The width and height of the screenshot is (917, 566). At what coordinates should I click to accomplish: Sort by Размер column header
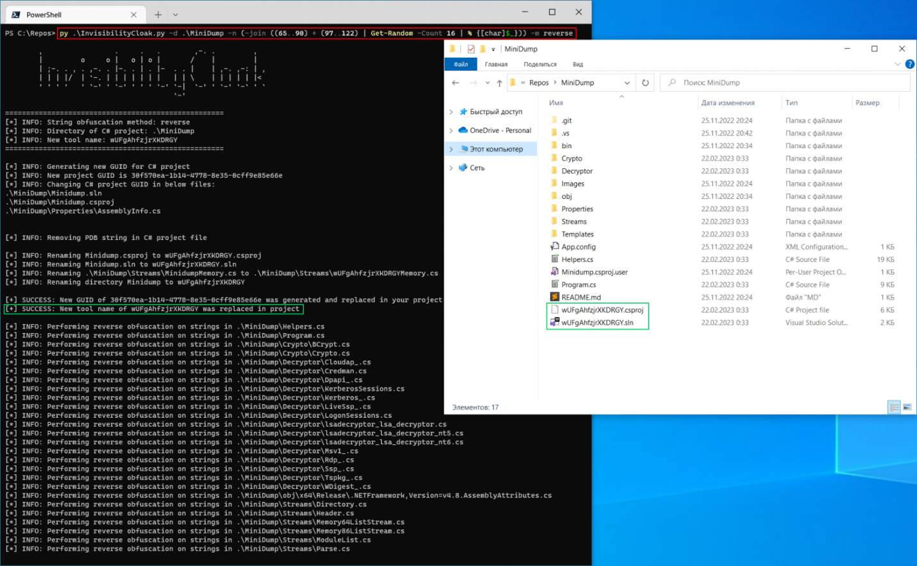(867, 103)
